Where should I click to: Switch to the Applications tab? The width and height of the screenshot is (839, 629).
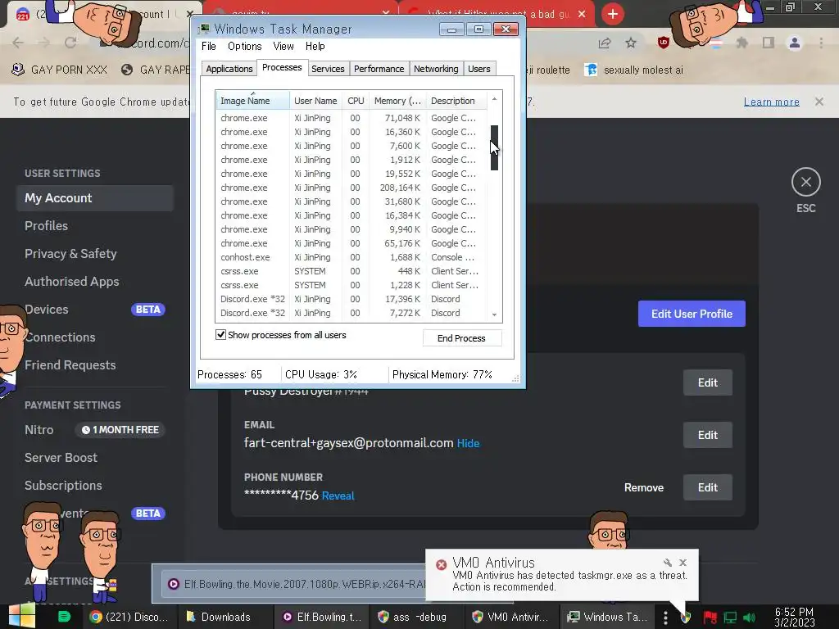pyautogui.click(x=229, y=69)
